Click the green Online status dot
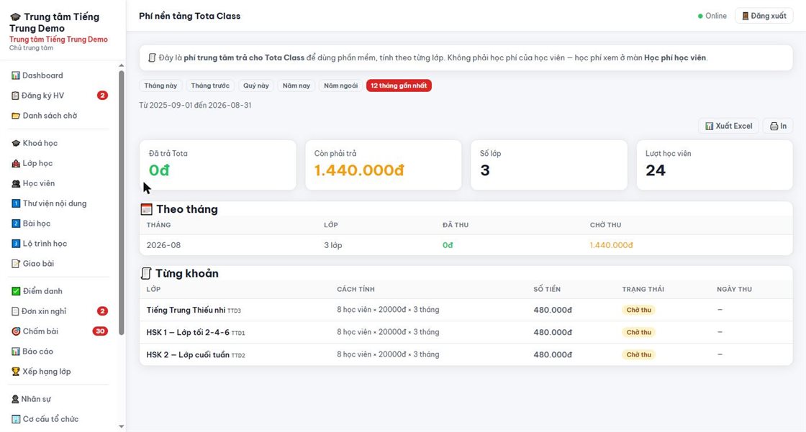806x432 pixels. coord(700,16)
